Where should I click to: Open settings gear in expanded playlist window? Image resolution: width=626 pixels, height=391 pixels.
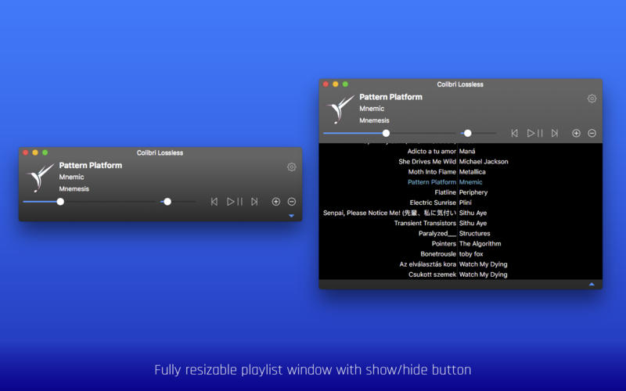click(592, 99)
